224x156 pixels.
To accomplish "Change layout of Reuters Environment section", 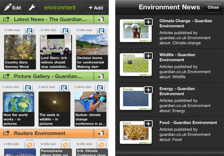I will point(101,133).
